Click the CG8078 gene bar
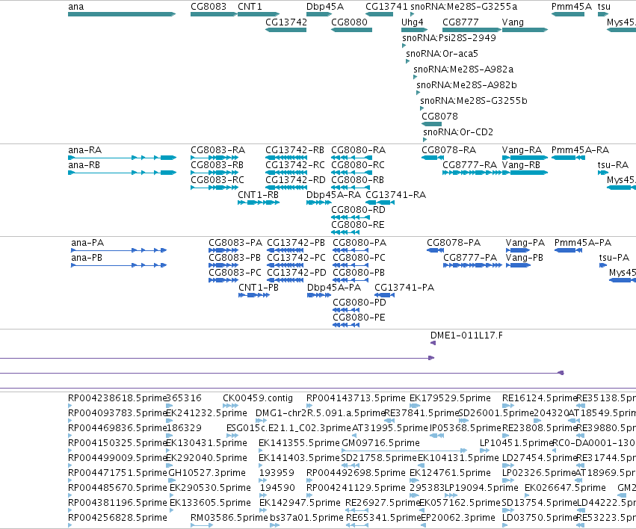 (x=431, y=124)
